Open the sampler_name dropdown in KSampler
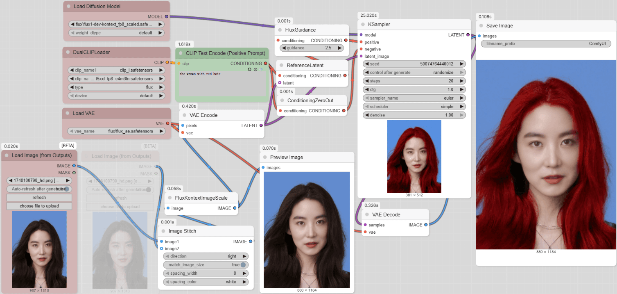Viewport: 617px width, 294px height. [414, 98]
